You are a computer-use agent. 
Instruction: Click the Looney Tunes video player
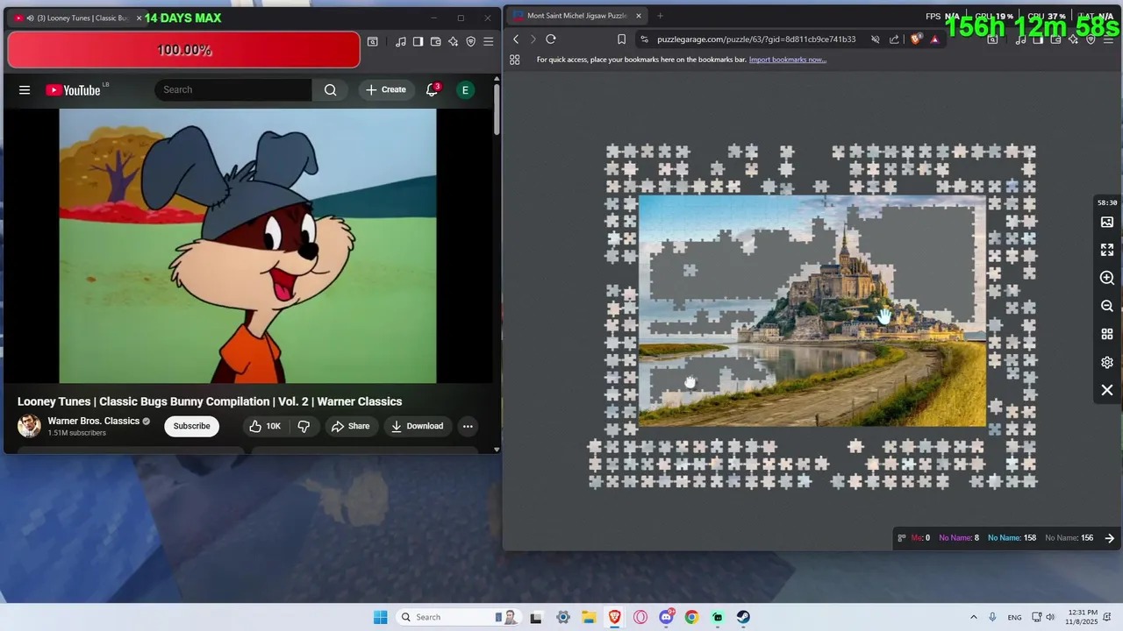click(247, 246)
